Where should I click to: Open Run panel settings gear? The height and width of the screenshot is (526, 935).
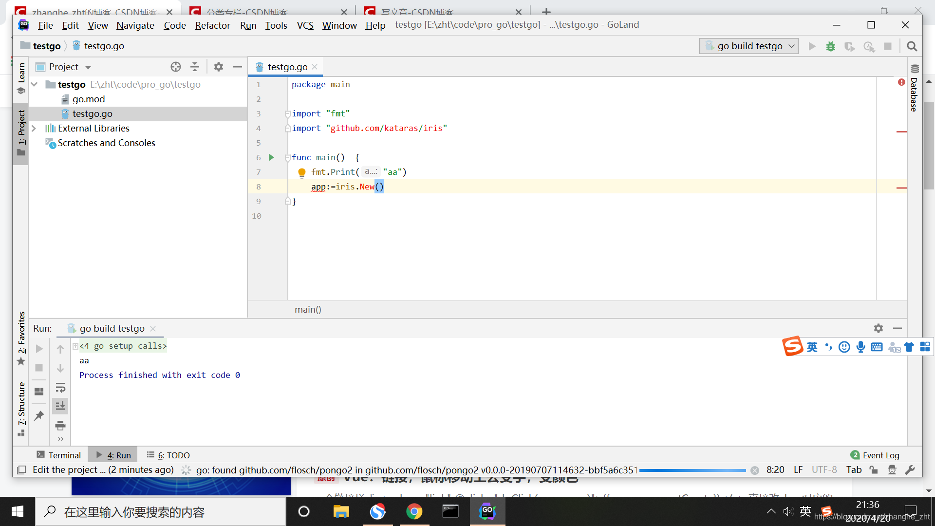point(878,328)
